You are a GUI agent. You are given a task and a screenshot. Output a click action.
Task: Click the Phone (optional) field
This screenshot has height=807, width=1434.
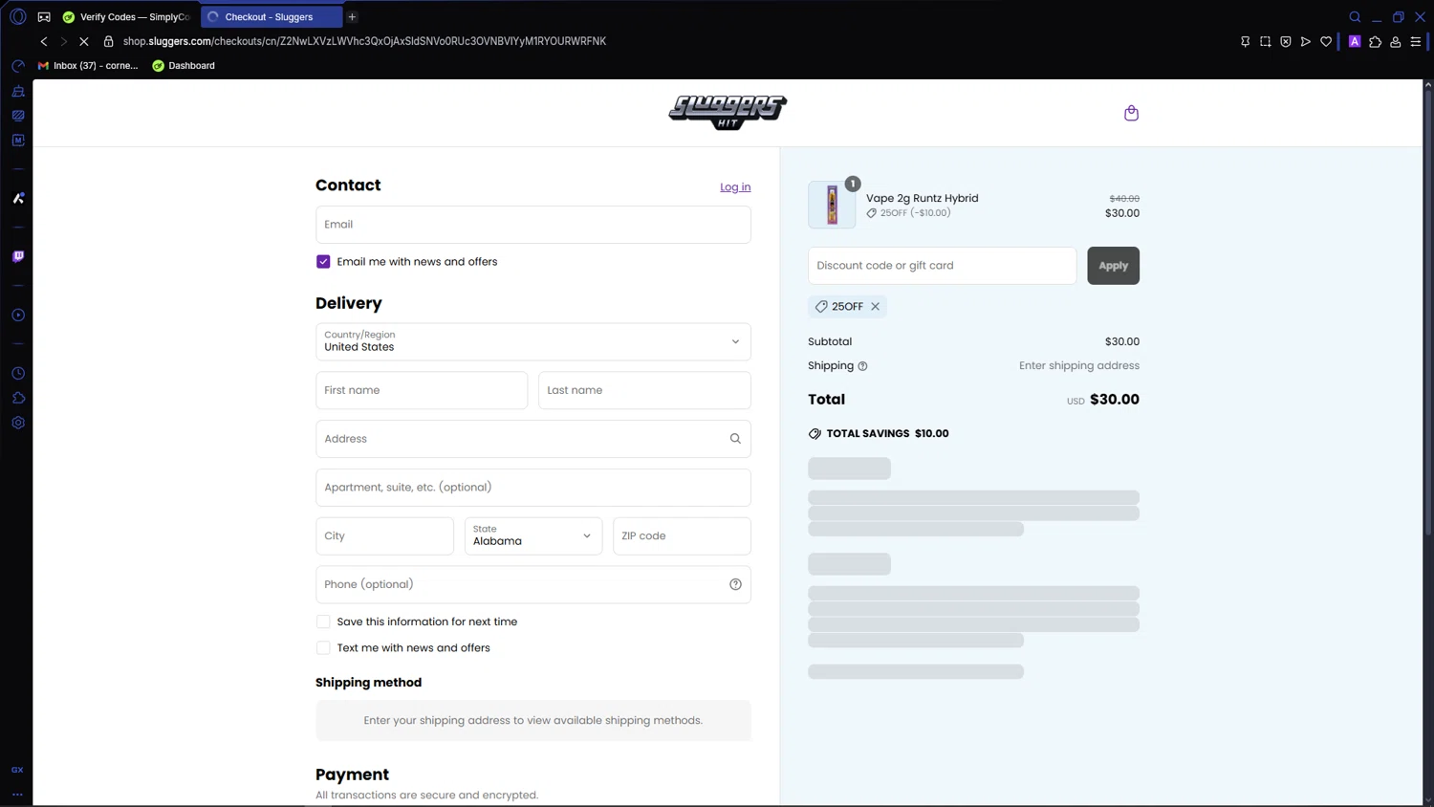[x=533, y=584]
